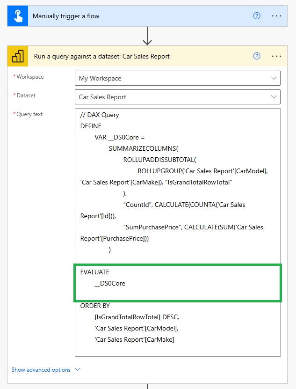Viewport: 296px width, 389px height.
Task: Click chevron beside Show advanced options
Action: (78, 369)
